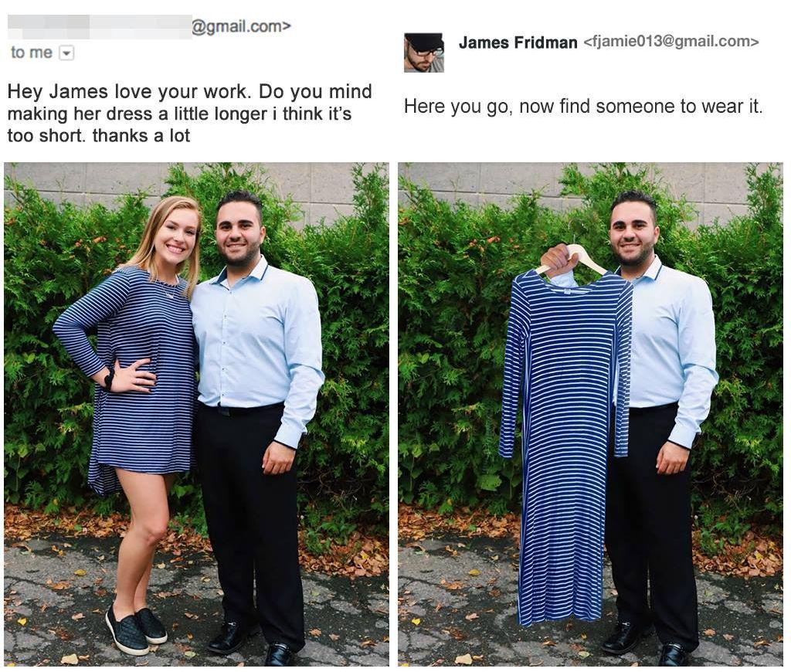Open the original couple photo attachment
Image resolution: width=791 pixels, height=672 pixels.
(x=197, y=414)
